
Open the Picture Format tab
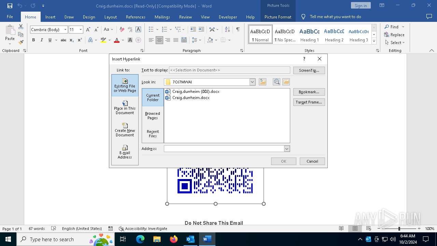point(278,17)
